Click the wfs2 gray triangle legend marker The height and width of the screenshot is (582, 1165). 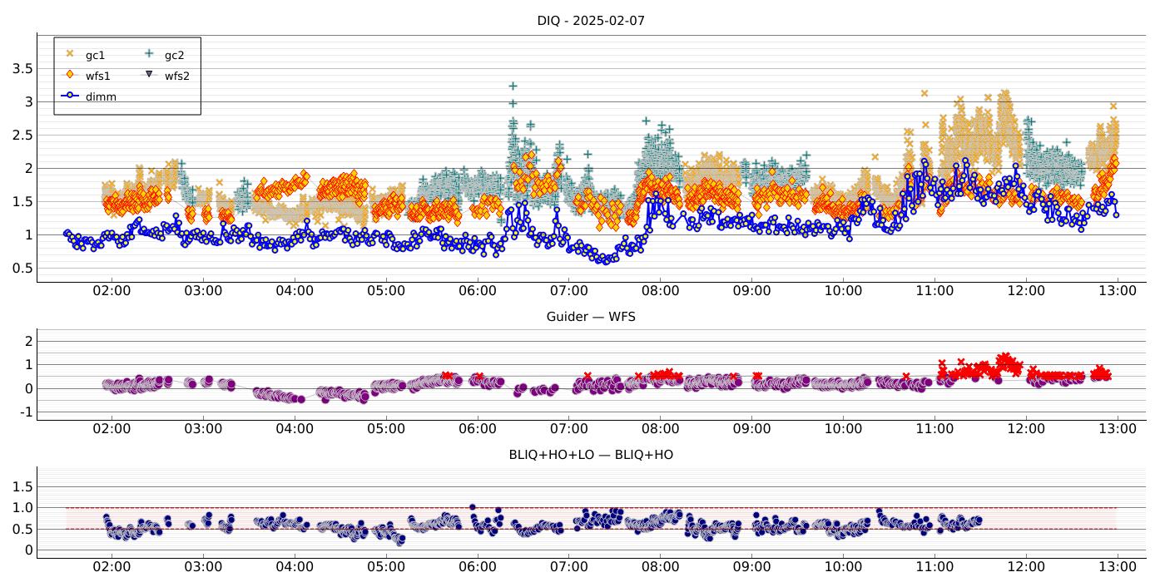point(149,75)
